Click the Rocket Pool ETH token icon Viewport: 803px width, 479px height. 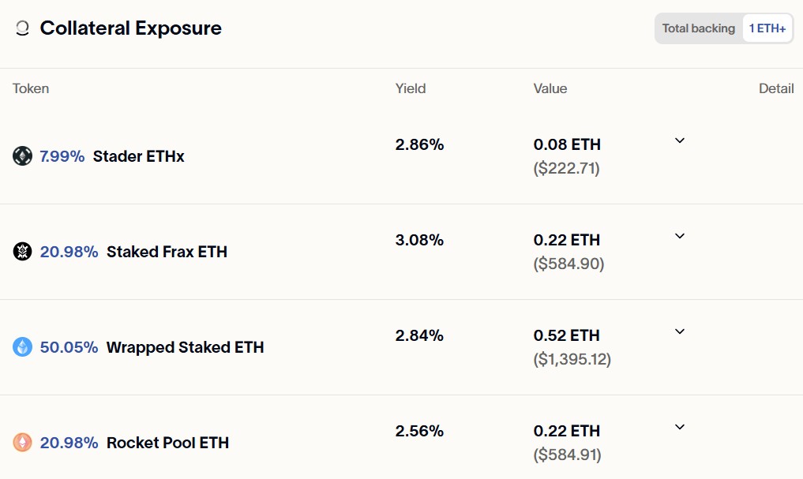coord(22,442)
